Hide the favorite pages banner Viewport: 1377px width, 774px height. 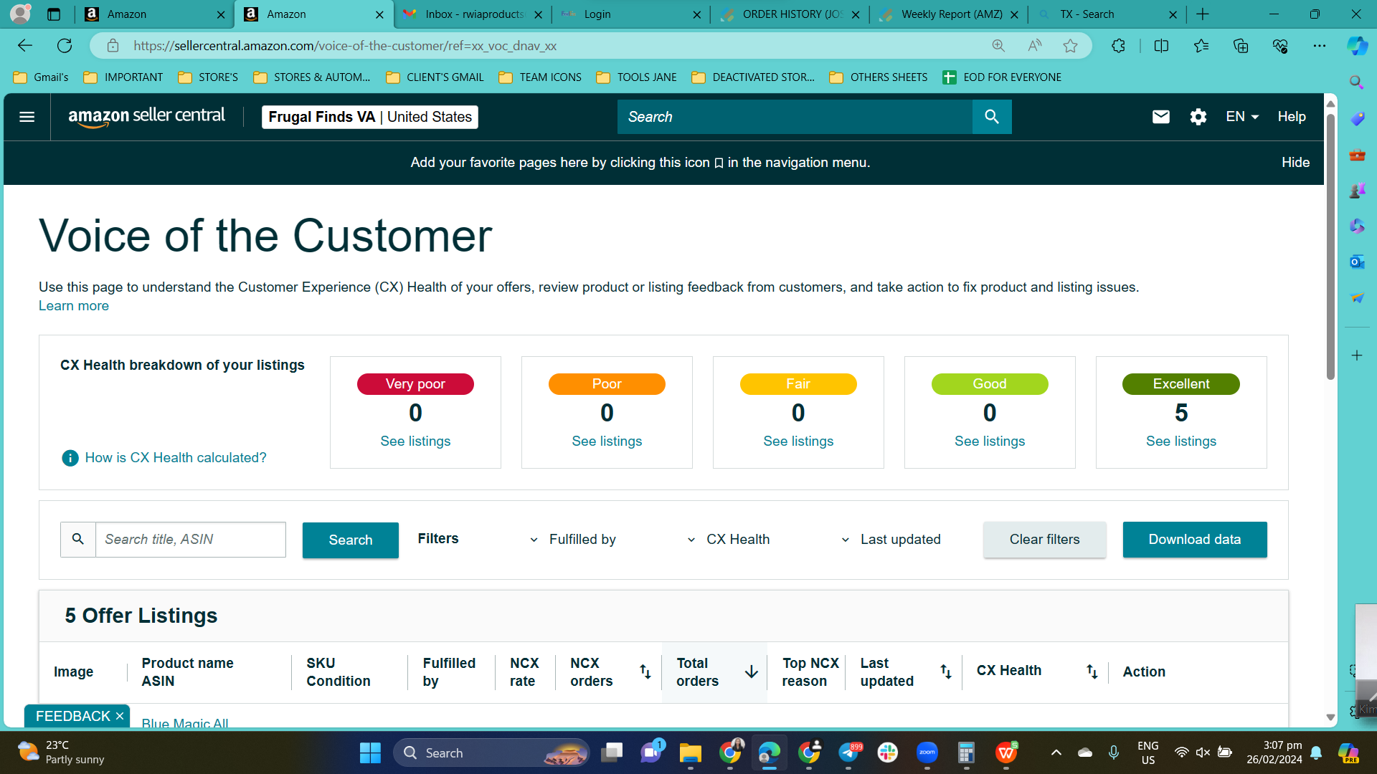[x=1295, y=163]
